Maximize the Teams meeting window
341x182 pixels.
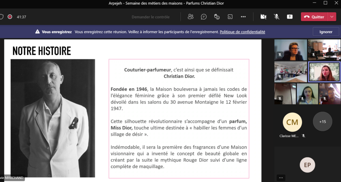point(325,3)
